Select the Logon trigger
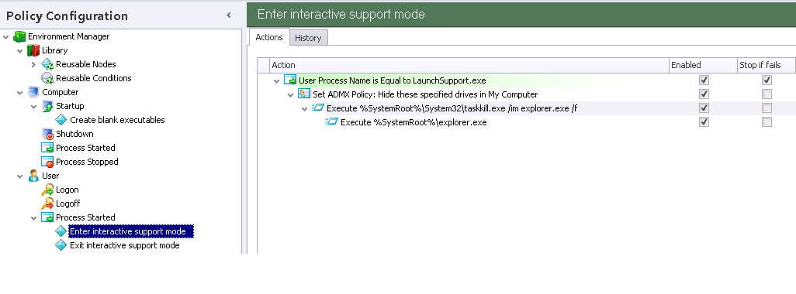This screenshot has height=294, width=796. point(67,190)
